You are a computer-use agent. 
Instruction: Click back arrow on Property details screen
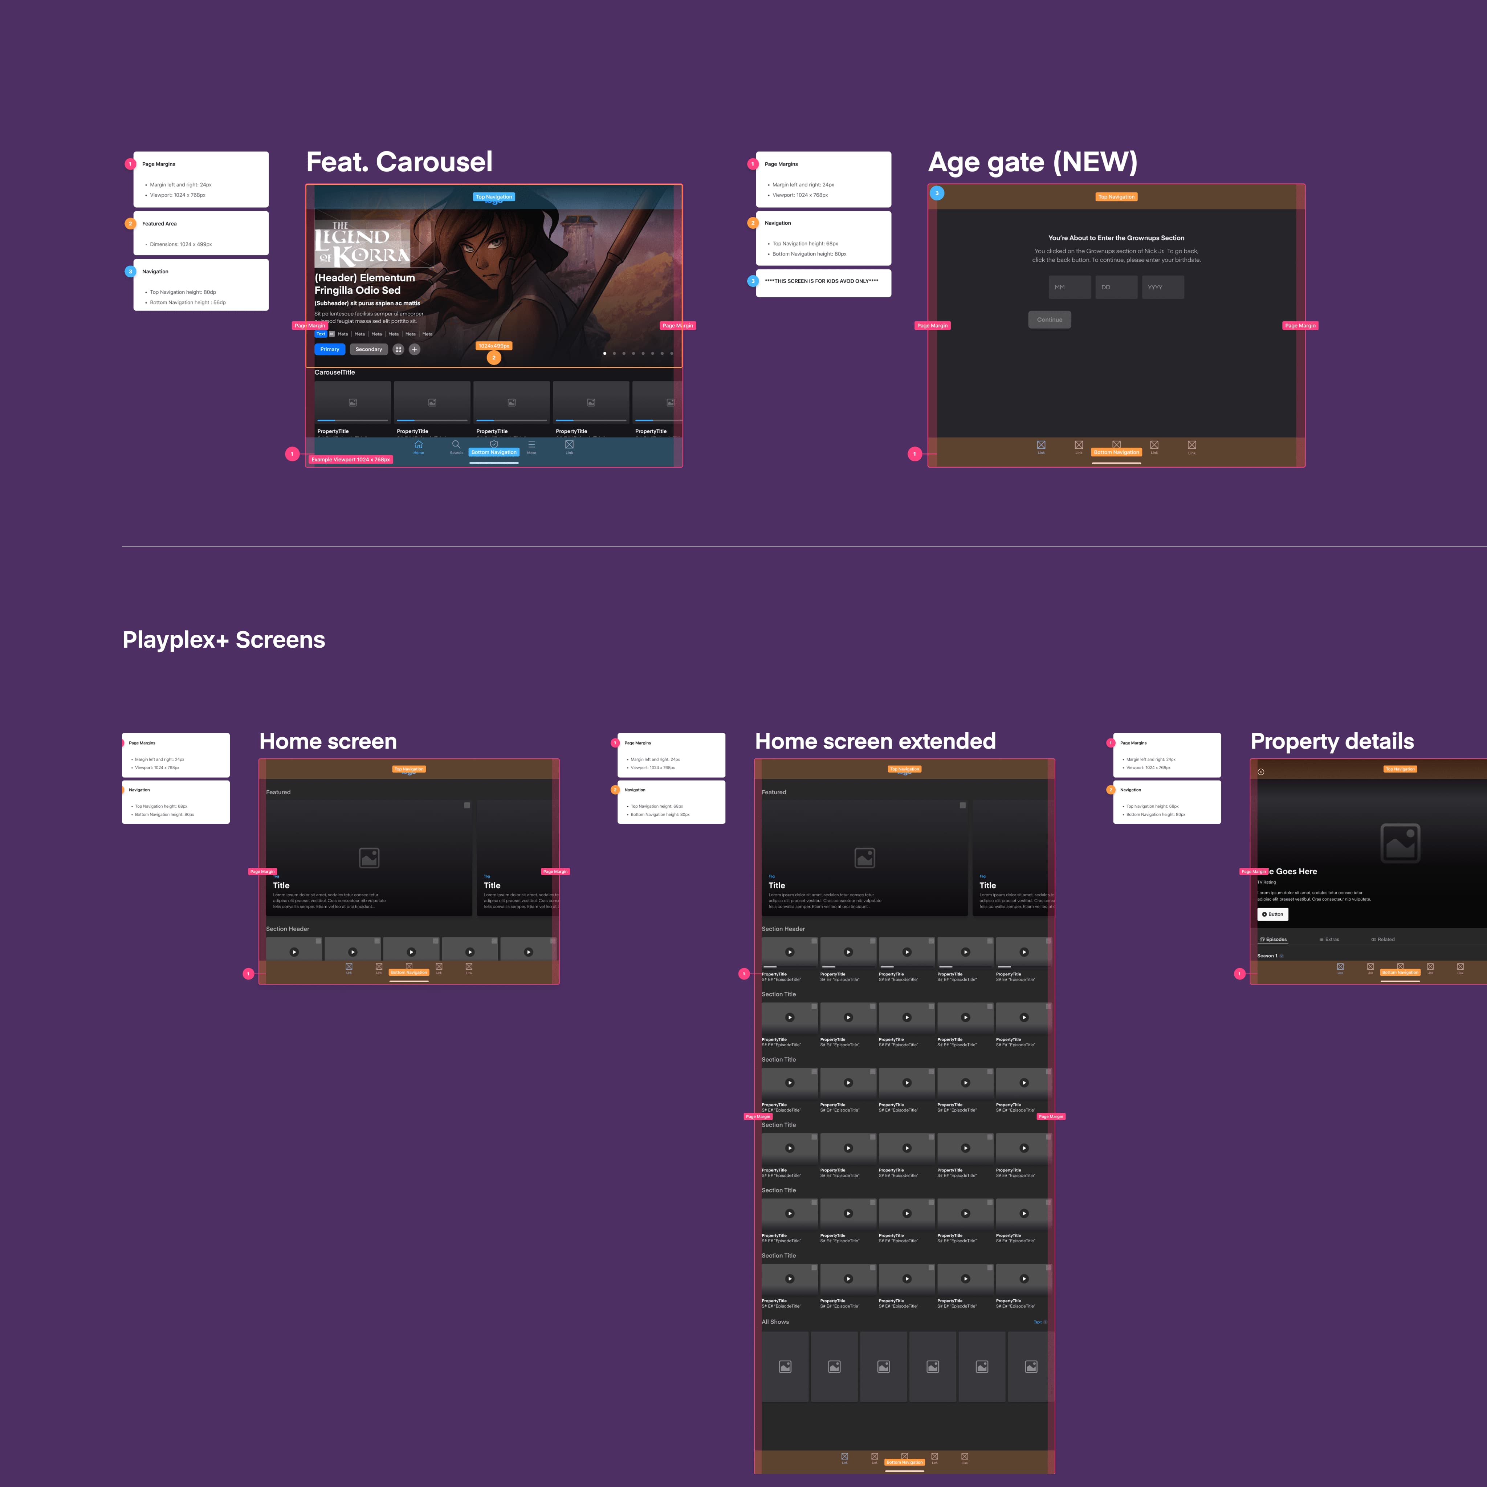click(1261, 771)
